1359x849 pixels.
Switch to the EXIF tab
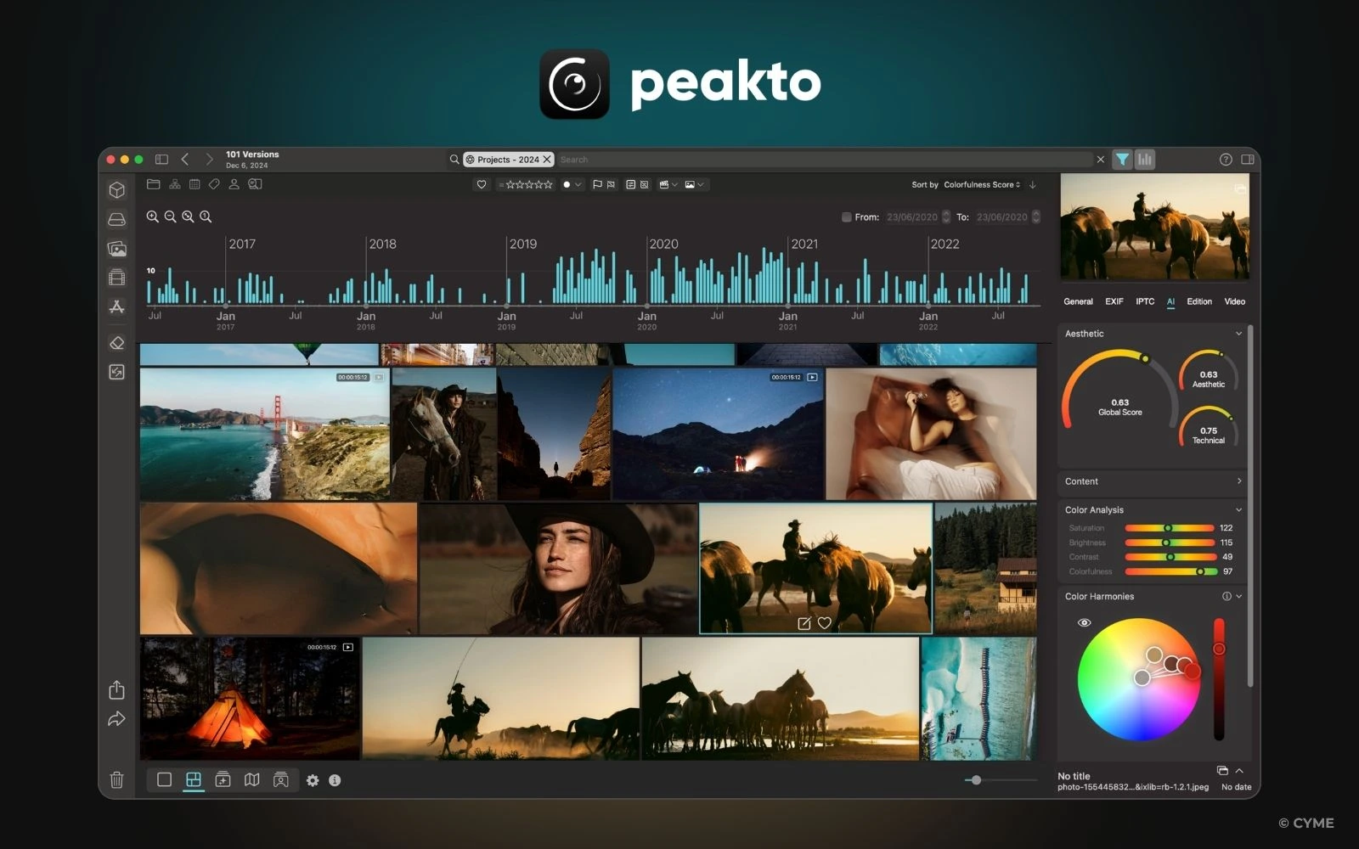click(1114, 301)
